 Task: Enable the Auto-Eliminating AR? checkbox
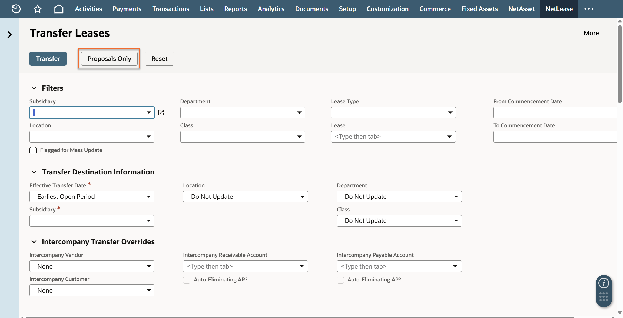click(187, 280)
